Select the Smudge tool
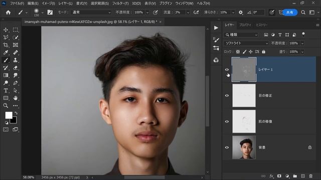This screenshot has height=180, width=321. [16, 75]
